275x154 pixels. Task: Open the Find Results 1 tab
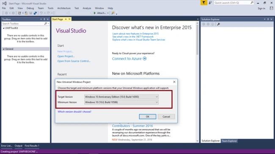32,146
